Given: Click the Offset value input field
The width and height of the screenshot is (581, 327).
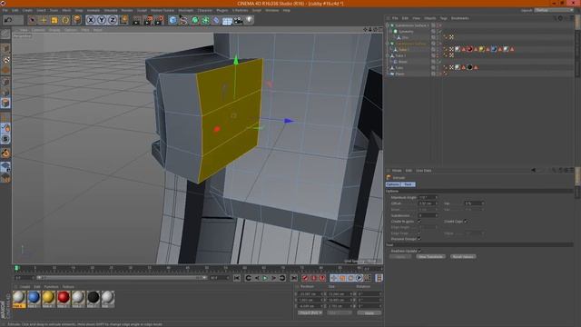Looking at the screenshot, I should point(428,203).
